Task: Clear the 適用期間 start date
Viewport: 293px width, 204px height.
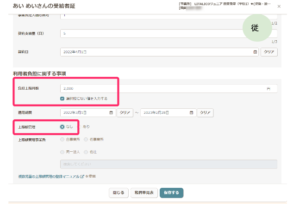Action: [125, 112]
